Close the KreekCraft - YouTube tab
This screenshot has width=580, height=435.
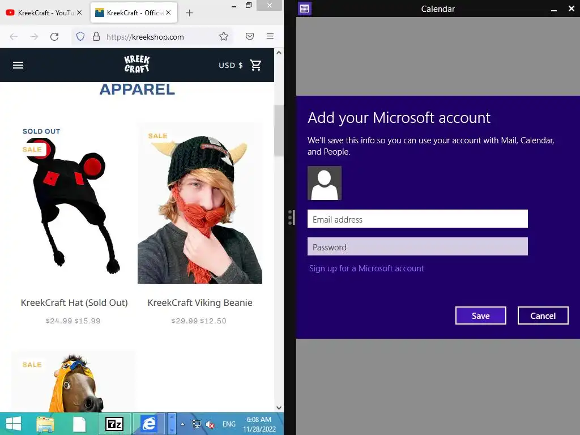(x=79, y=12)
